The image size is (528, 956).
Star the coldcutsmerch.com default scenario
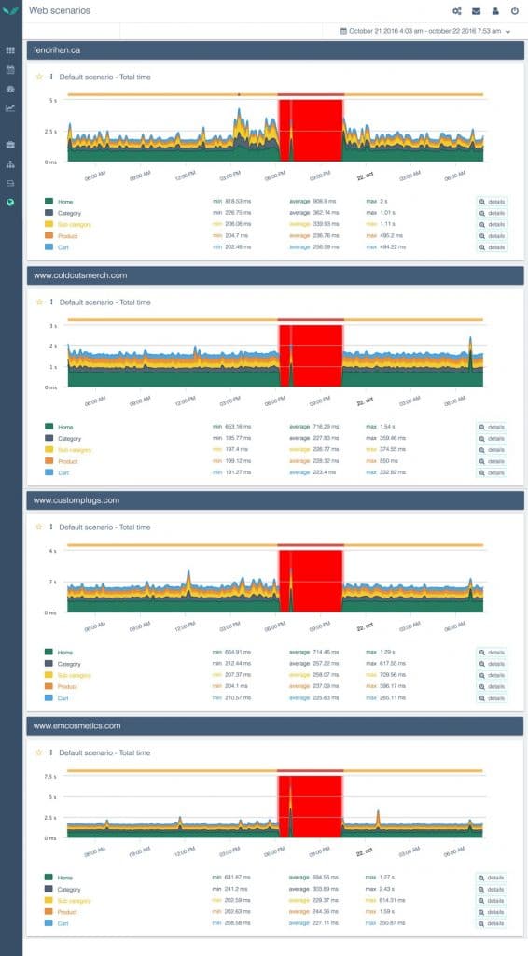point(39,302)
